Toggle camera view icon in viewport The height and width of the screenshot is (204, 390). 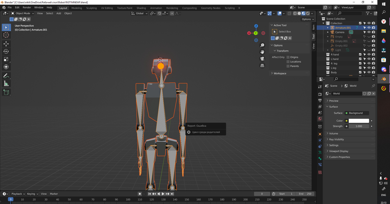[x=262, y=59]
